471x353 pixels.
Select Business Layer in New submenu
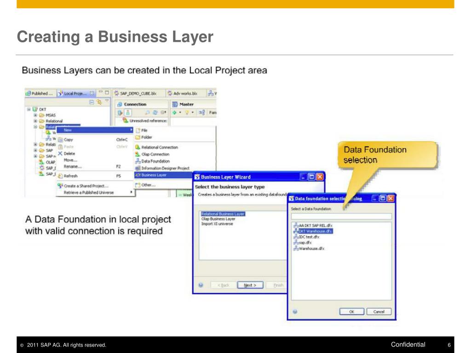[x=164, y=175]
